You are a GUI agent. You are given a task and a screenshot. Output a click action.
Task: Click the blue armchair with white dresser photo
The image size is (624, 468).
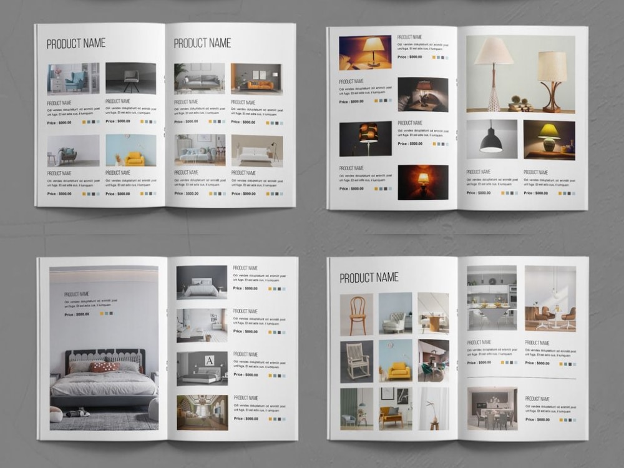tap(73, 79)
